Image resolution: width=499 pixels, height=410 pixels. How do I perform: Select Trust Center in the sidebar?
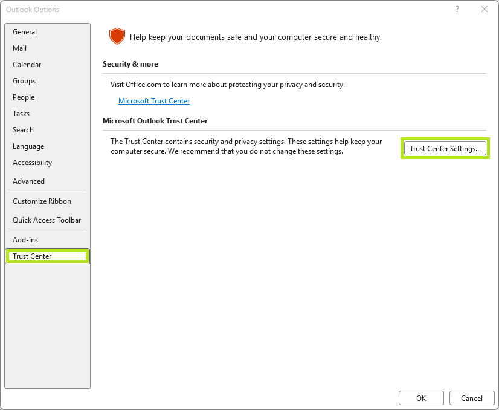pyautogui.click(x=33, y=256)
